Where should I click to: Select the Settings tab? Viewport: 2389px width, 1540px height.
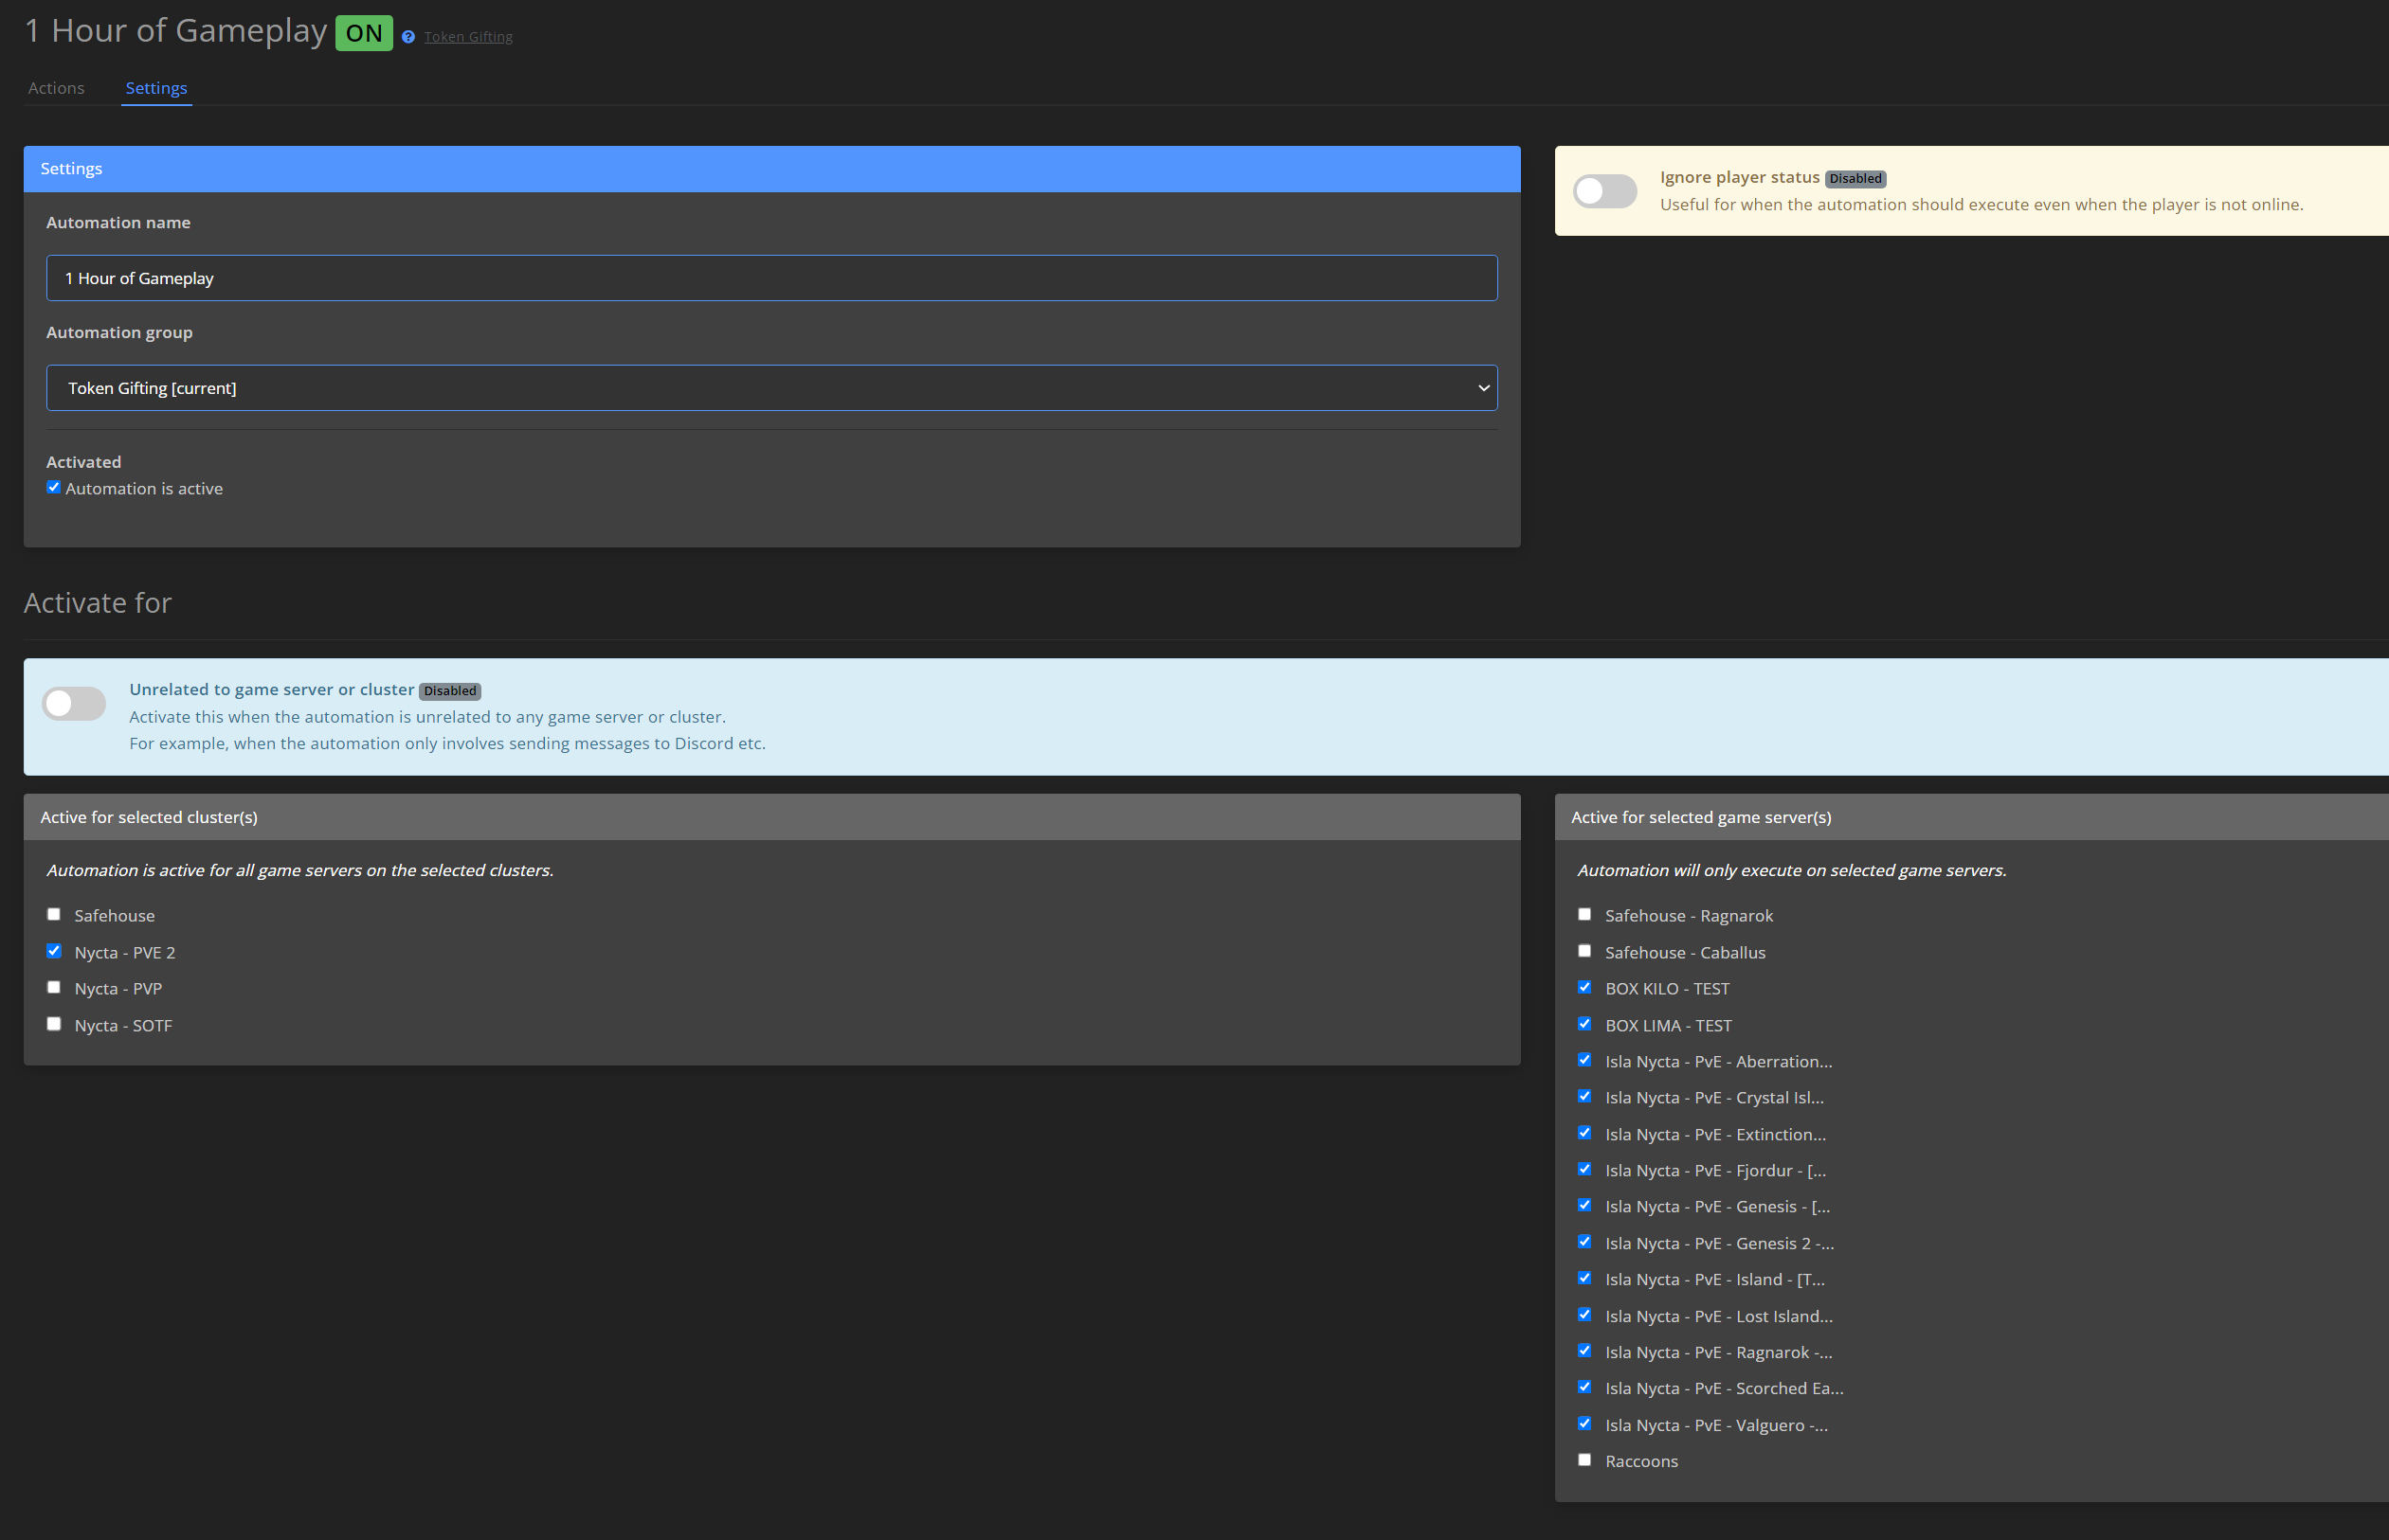(x=156, y=88)
